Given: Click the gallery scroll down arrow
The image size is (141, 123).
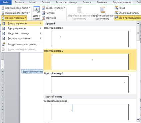Looking at the screenshot, I should tap(138, 120).
